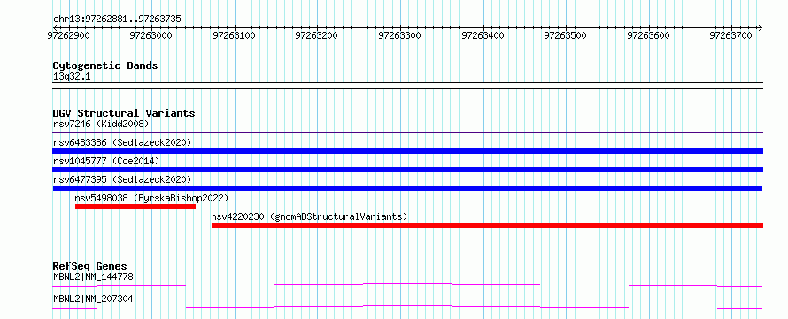
Task: Click the red nsv5498038 variant bar
Action: pyautogui.click(x=135, y=207)
